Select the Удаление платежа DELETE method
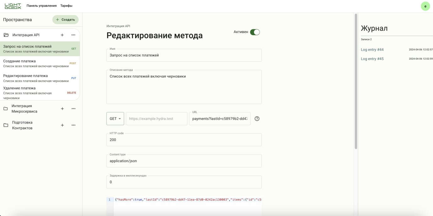Screen dimensions: 433x216 40,93
